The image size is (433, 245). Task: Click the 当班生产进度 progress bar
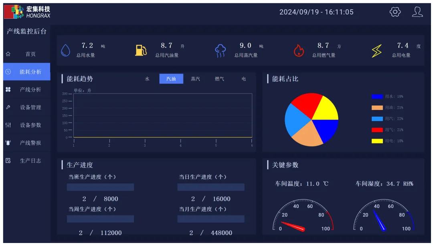tap(100, 187)
